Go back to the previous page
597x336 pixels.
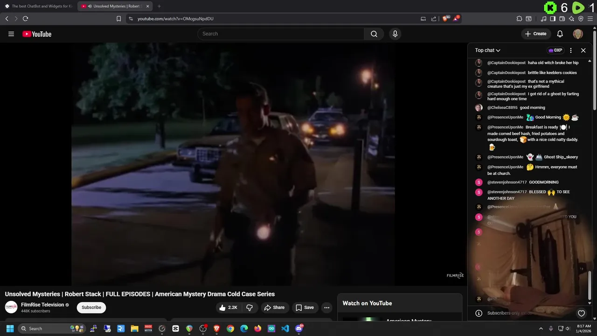pos(7,19)
